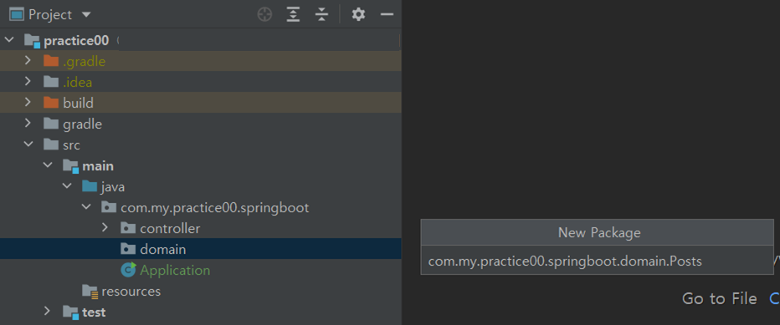Select practice00 project root label
Viewport: 780px width, 325px height.
pyautogui.click(x=76, y=41)
